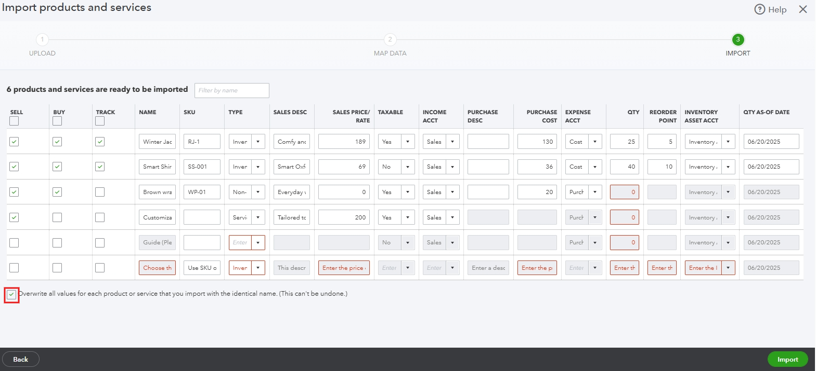Uncheck Buy for the Smart Shirt row
This screenshot has height=371, width=816.
pos(57,167)
